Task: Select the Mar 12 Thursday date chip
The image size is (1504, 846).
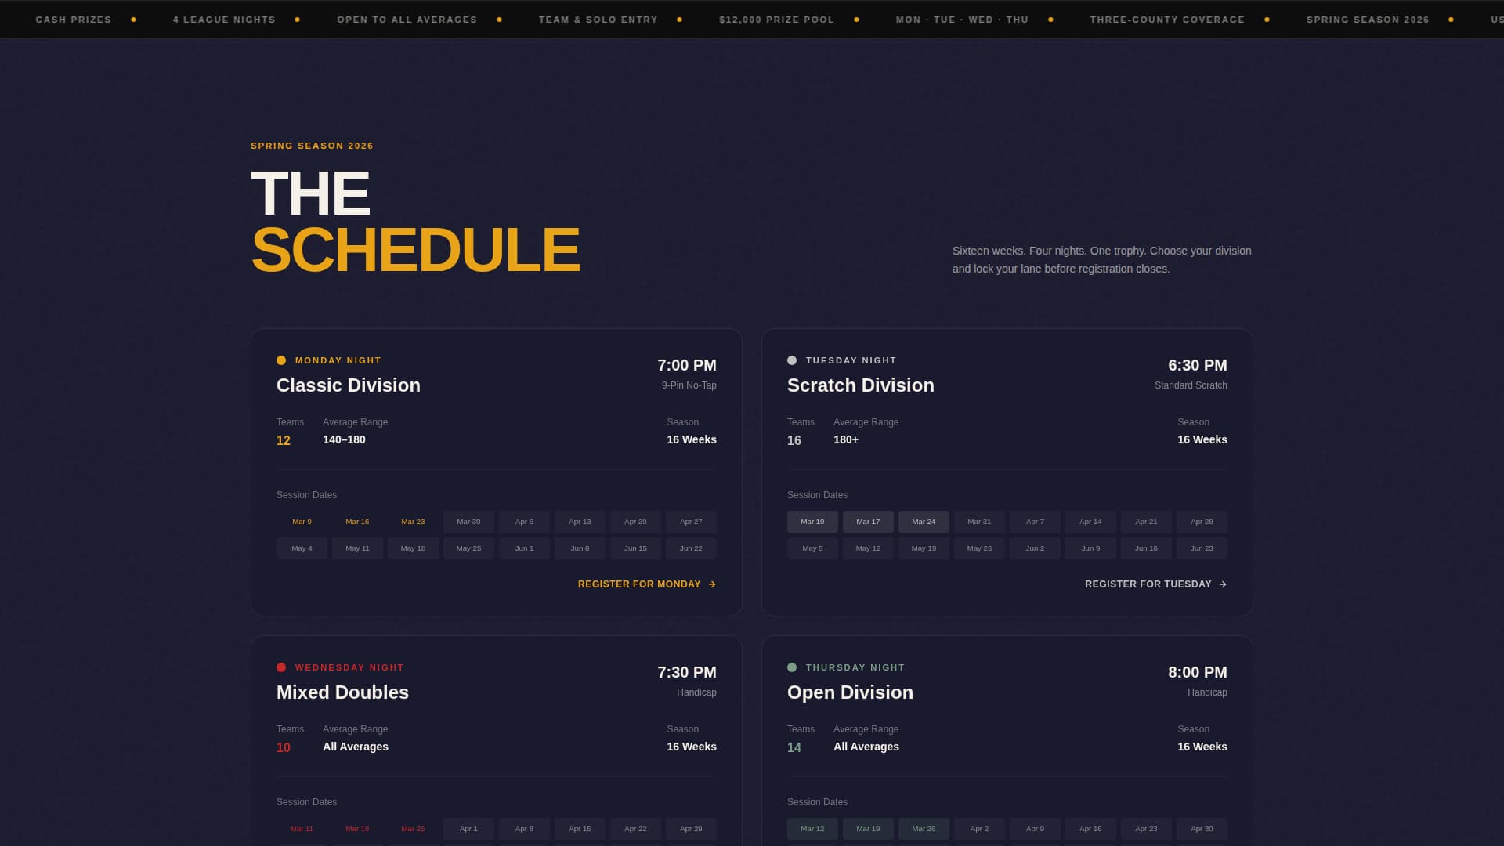Action: coord(812,829)
